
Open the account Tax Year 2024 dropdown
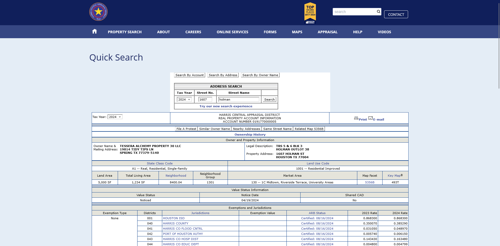[115, 117]
